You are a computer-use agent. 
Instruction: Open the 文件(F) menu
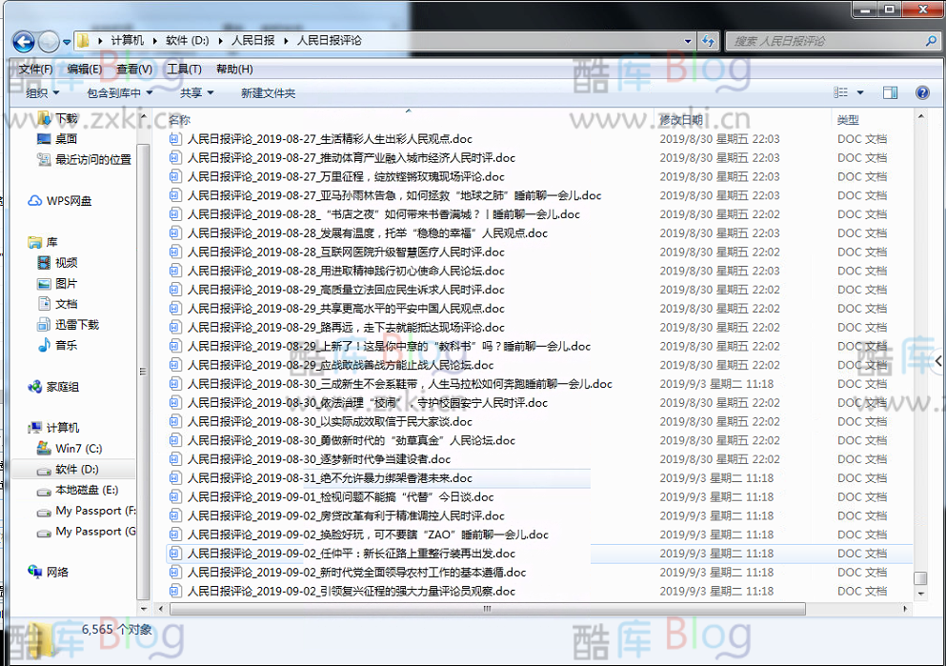[35, 70]
